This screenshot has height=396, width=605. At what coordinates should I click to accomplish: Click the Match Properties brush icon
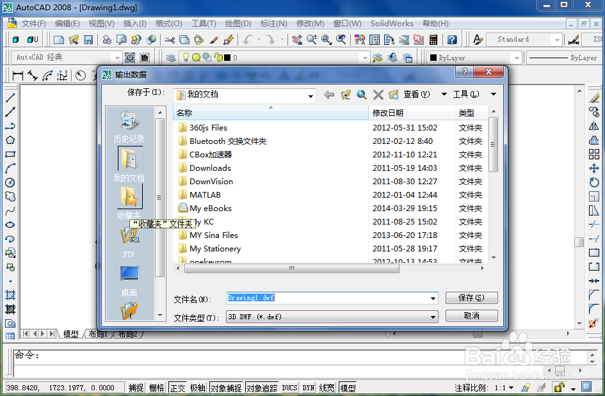pos(214,39)
